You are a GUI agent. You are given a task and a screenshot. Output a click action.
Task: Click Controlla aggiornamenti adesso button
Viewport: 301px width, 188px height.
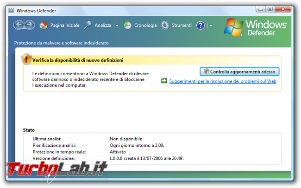click(239, 72)
